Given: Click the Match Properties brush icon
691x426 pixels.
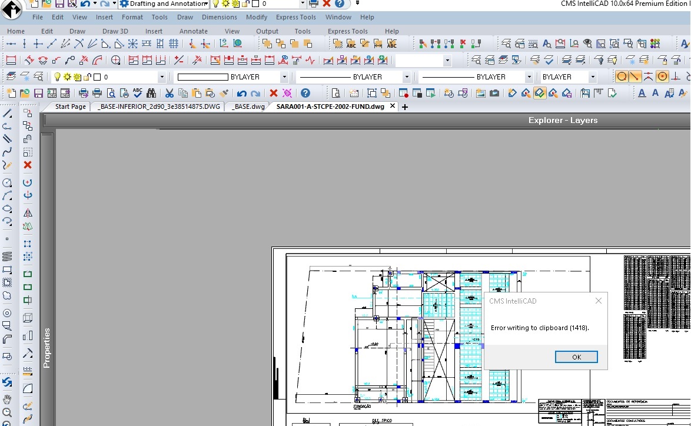Looking at the screenshot, I should click(224, 93).
